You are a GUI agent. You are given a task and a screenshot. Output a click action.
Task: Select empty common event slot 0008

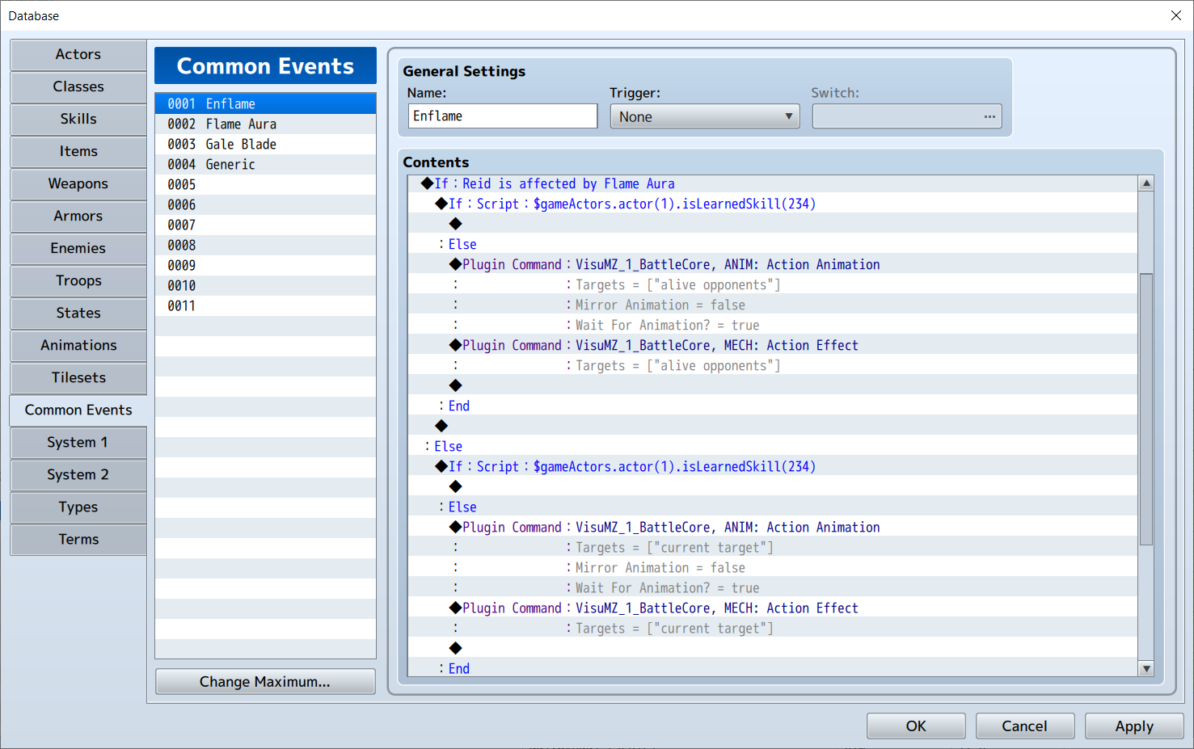coord(265,245)
